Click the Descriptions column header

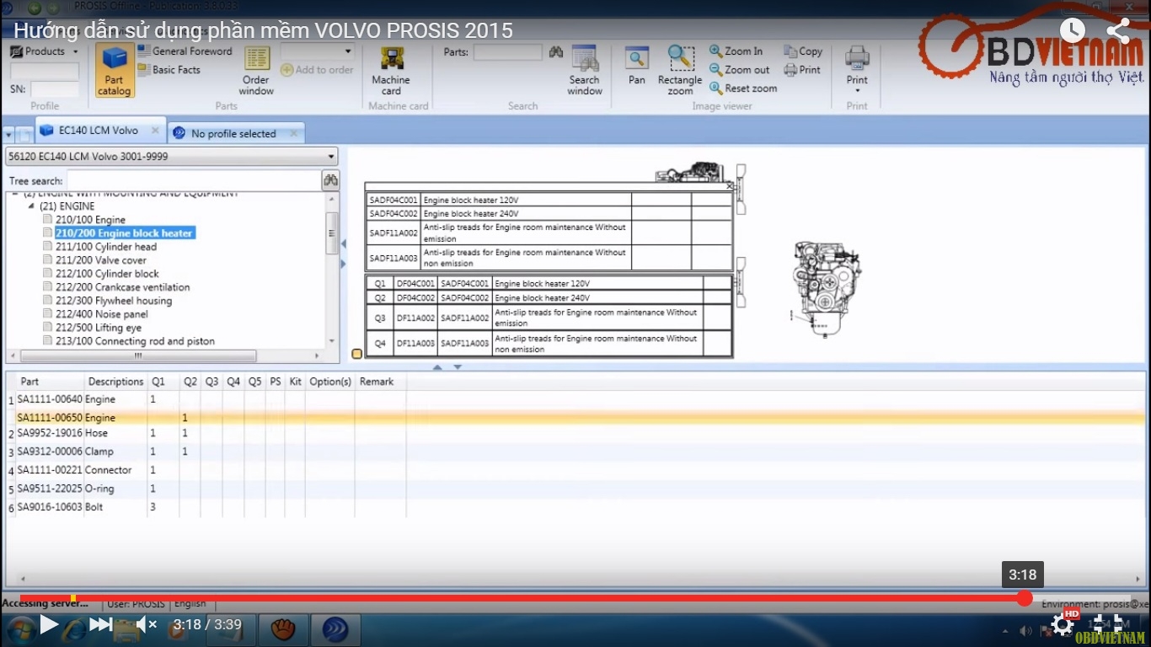(x=116, y=382)
